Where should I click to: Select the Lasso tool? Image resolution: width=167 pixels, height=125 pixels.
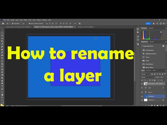coord(2,35)
